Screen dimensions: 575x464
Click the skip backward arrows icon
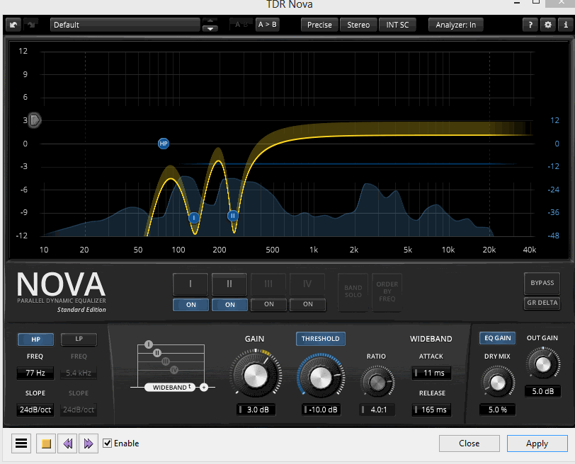coord(69,443)
